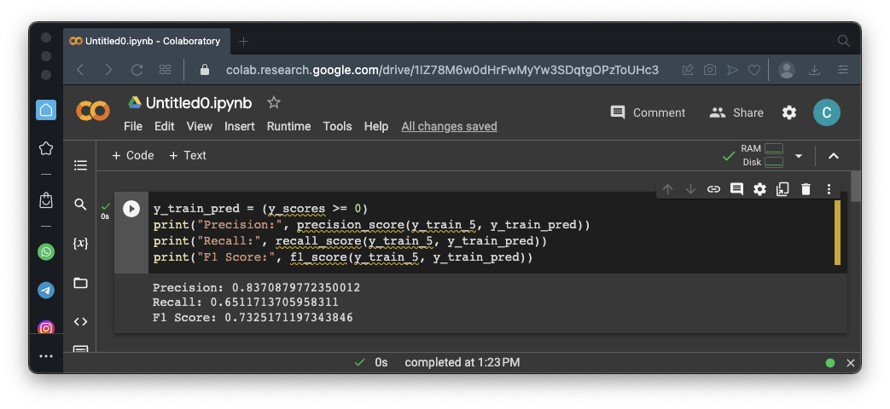This screenshot has height=409, width=890.
Task: Open the Files folder panel
Action: [x=80, y=283]
